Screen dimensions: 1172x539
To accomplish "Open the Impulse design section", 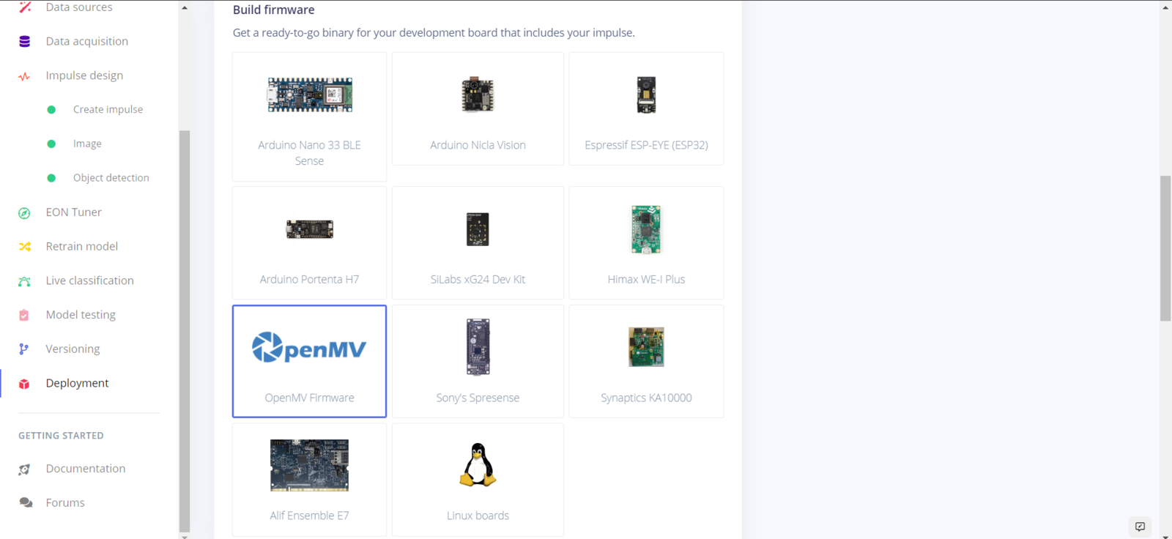I will coord(84,75).
